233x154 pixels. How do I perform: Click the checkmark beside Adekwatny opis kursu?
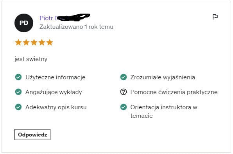tap(18, 107)
